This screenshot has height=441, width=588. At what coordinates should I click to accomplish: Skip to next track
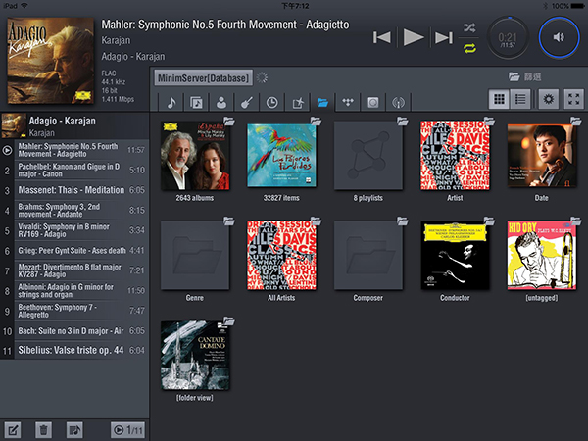pyautogui.click(x=444, y=37)
